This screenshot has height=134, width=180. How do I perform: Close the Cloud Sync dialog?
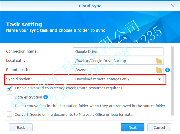click(173, 6)
